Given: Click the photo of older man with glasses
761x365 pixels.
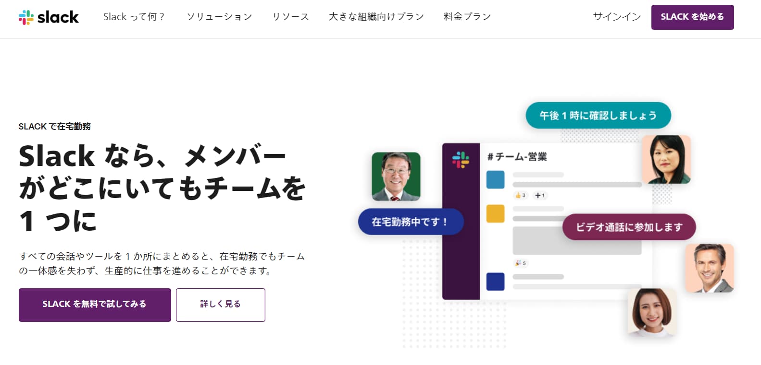Looking at the screenshot, I should click(x=396, y=177).
